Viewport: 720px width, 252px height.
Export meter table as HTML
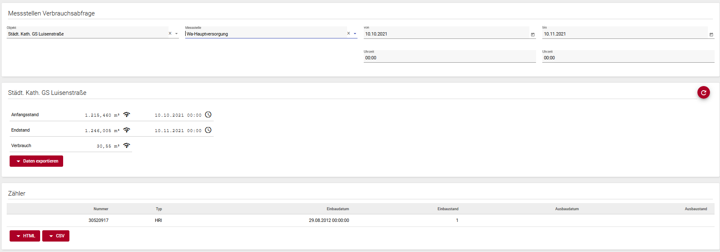pos(25,236)
